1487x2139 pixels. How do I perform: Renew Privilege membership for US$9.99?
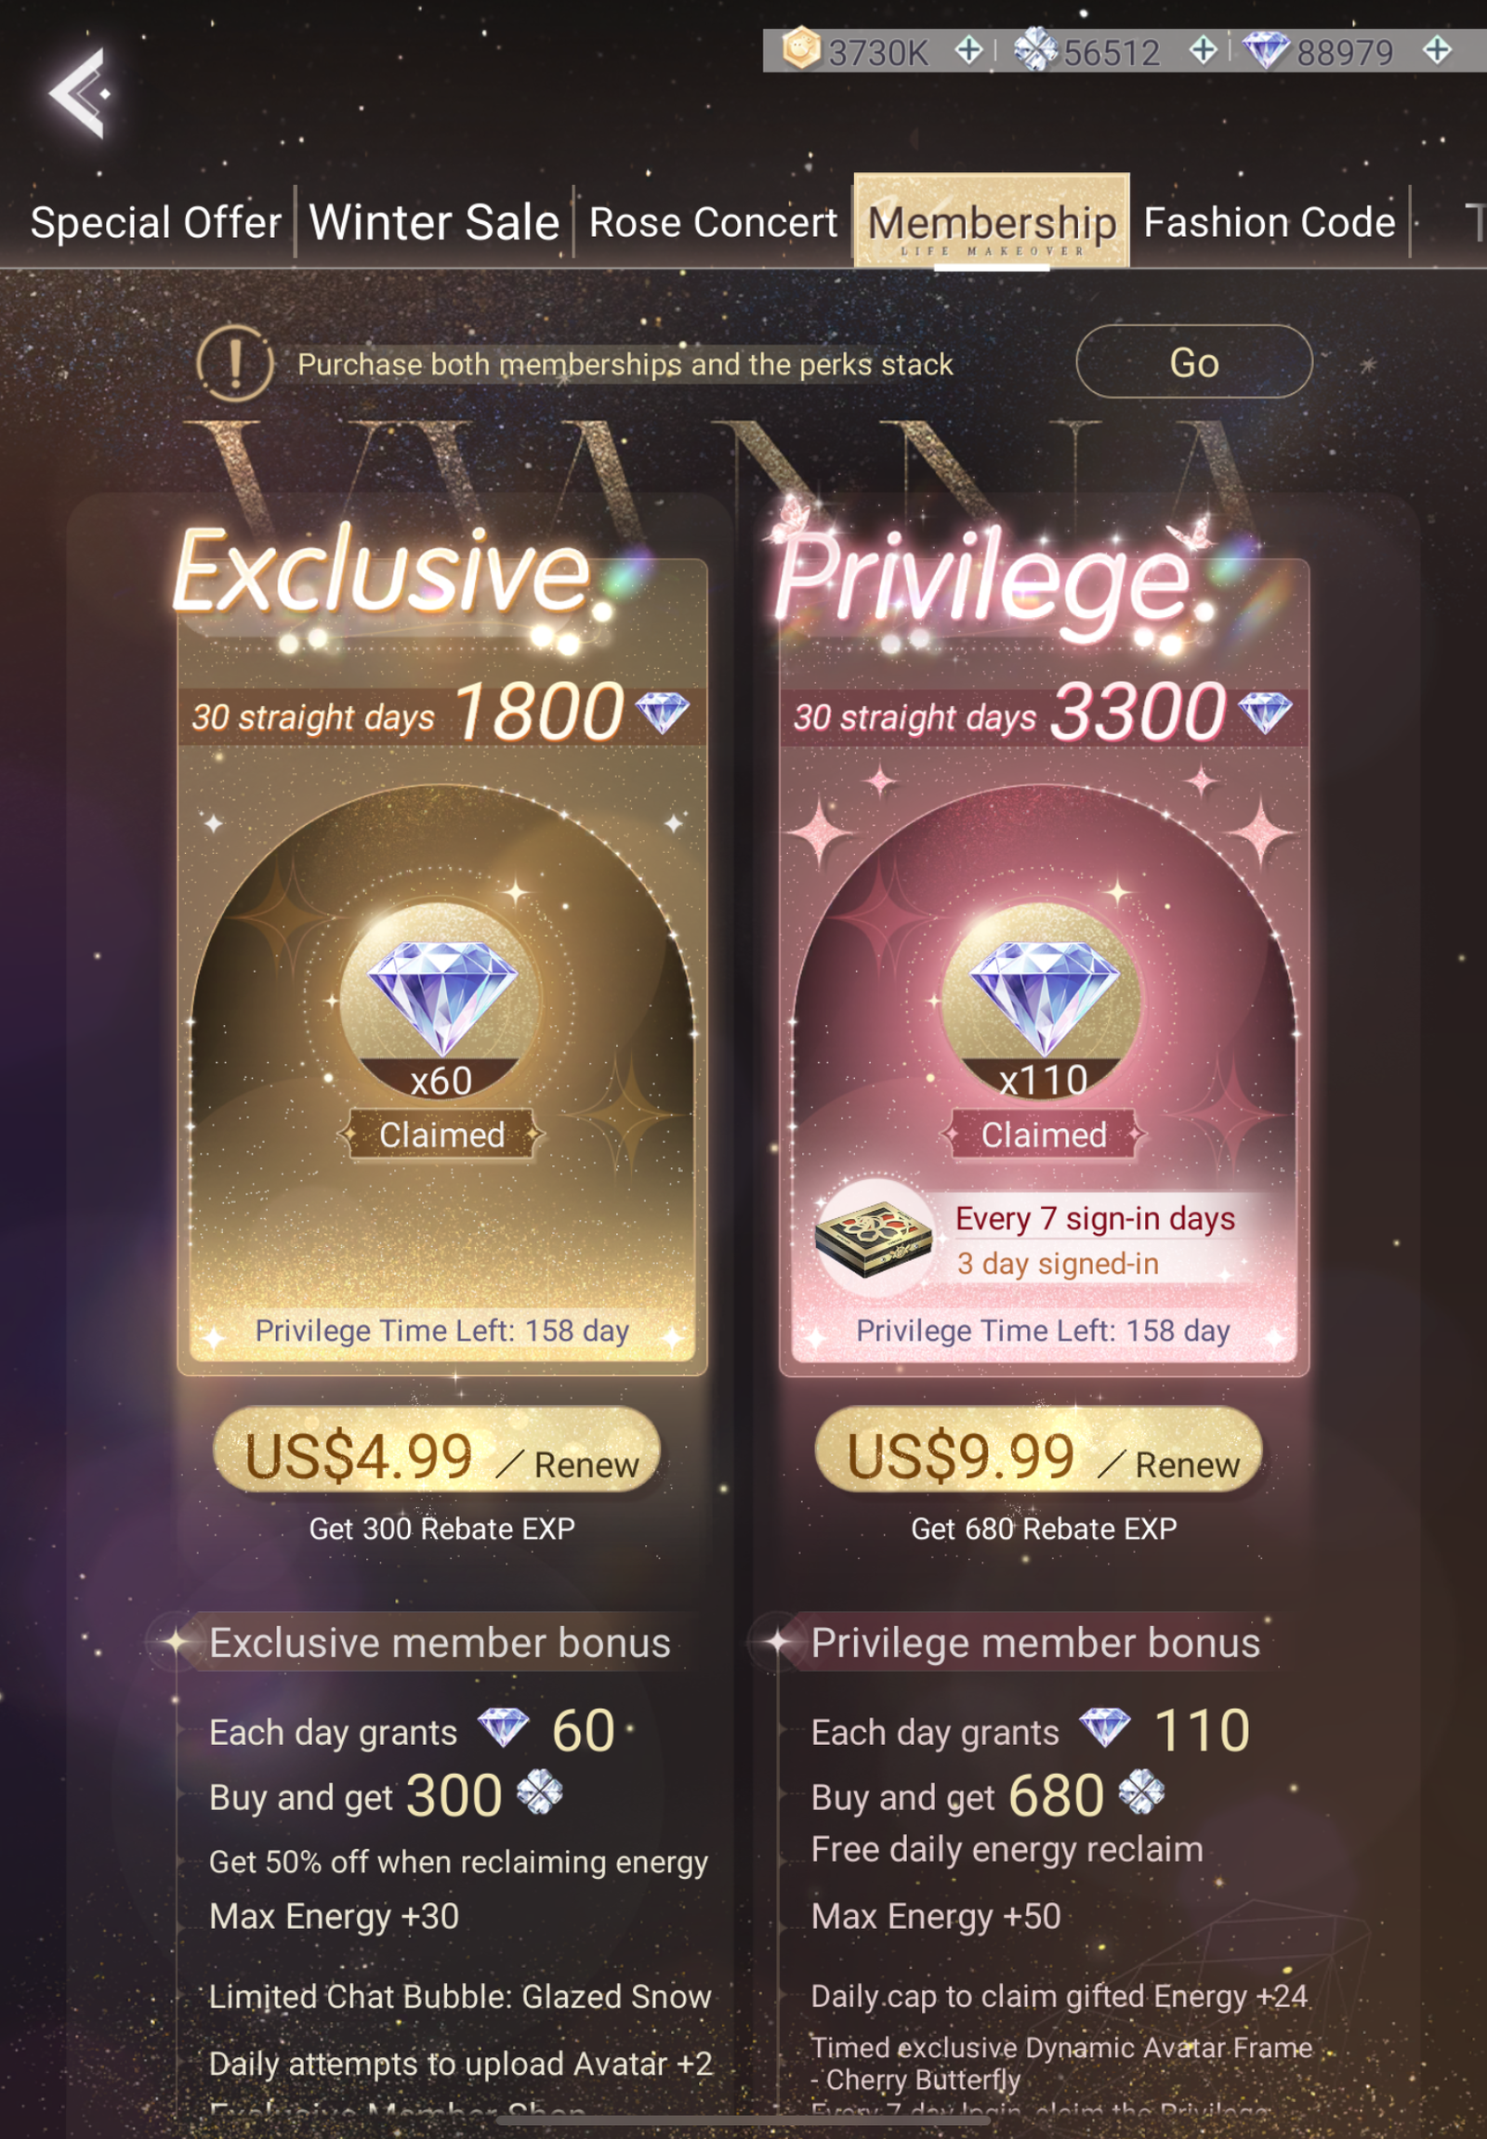pos(1038,1450)
